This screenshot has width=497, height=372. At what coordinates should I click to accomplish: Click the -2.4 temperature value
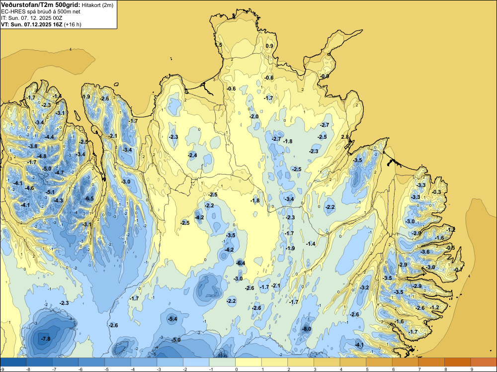192,155
